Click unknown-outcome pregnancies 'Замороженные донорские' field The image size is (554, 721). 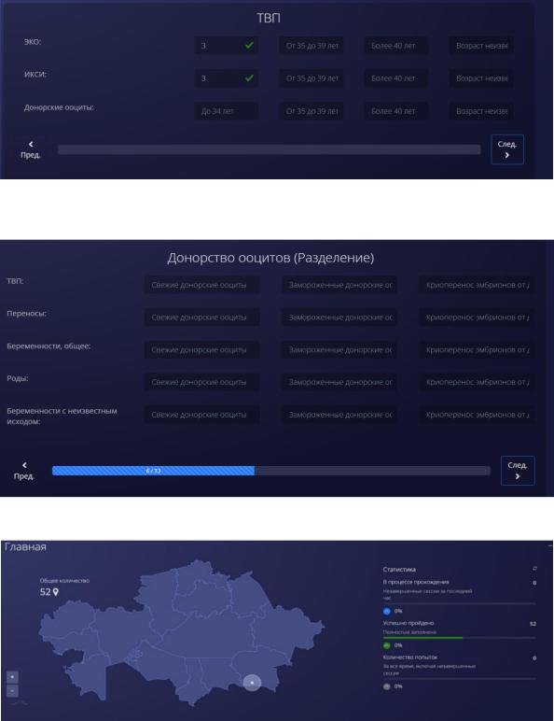[339, 415]
